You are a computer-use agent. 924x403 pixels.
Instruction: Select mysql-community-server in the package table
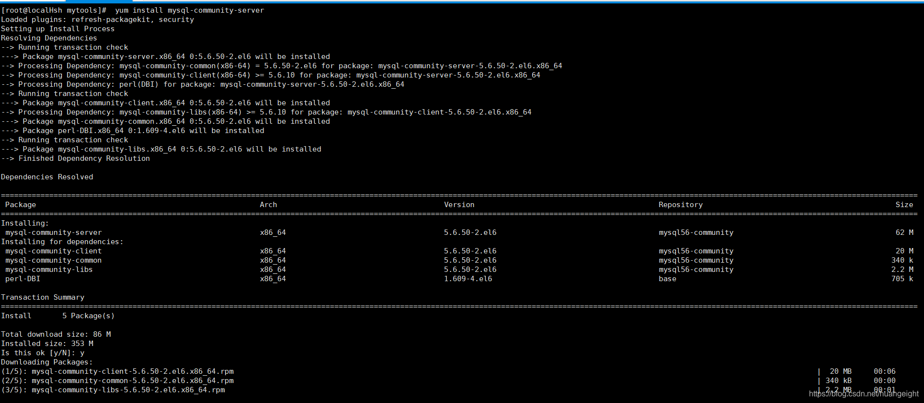tap(54, 232)
